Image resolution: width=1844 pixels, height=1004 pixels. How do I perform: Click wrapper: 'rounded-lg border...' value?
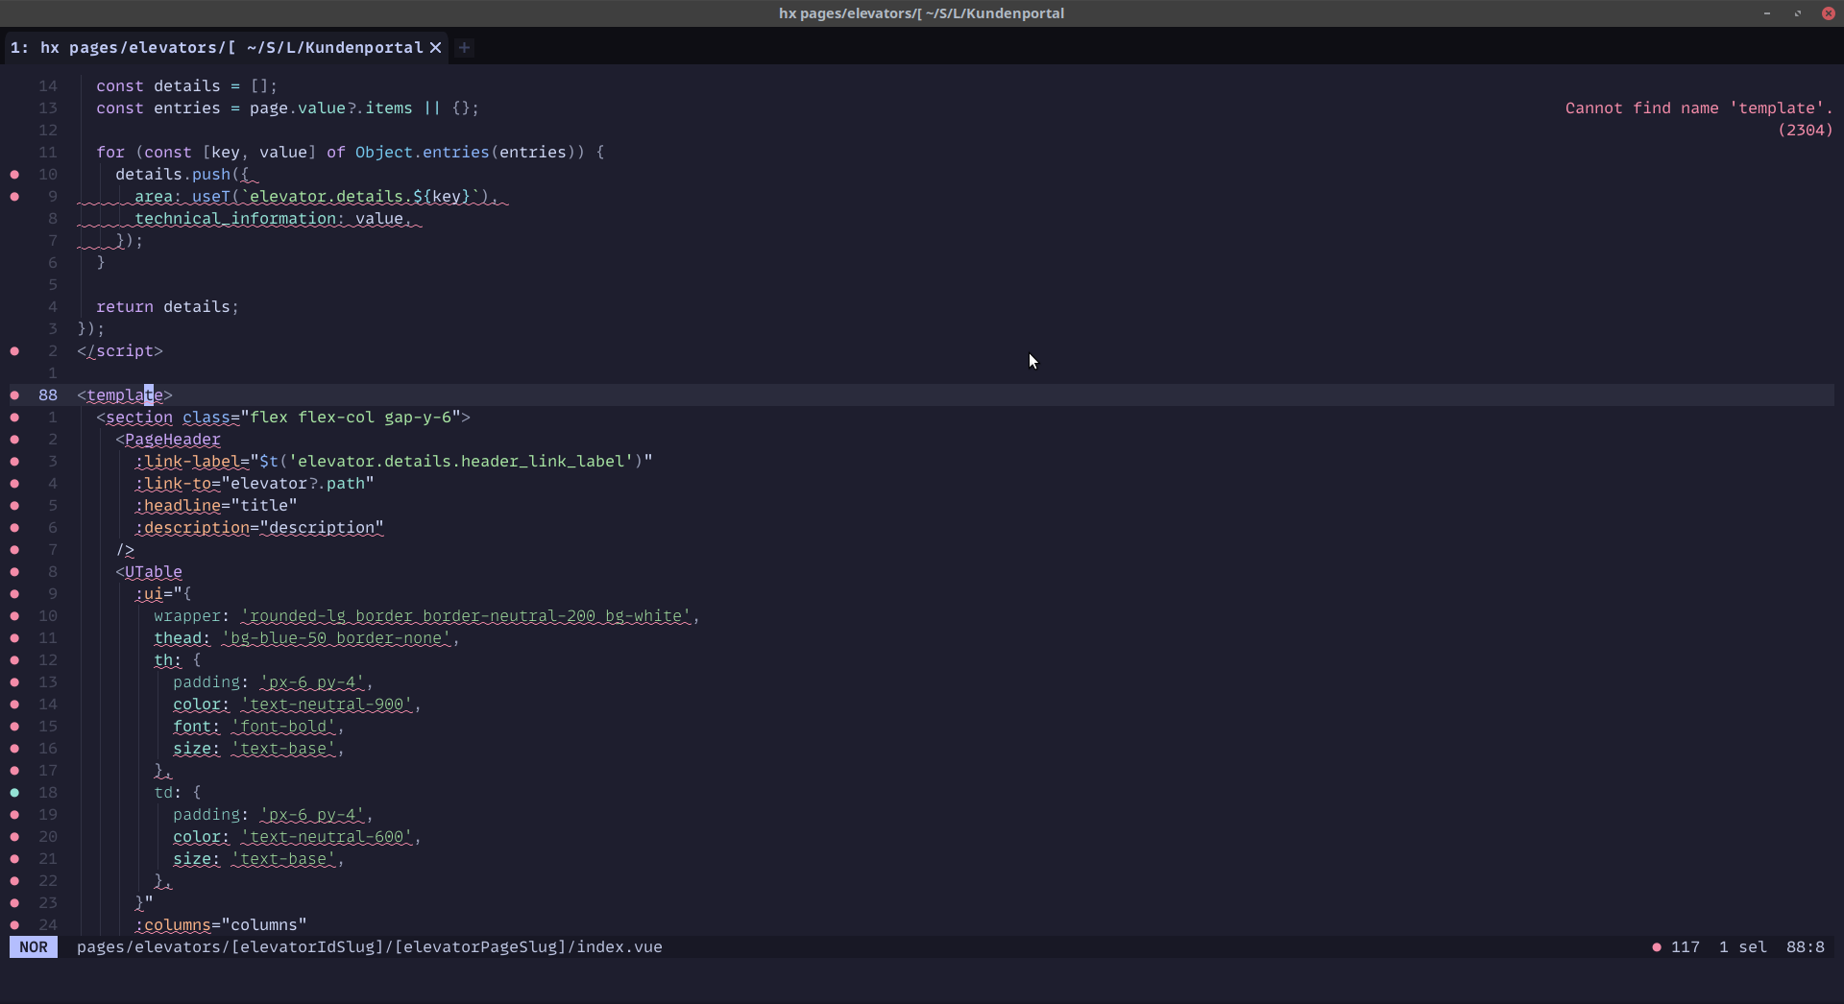tap(466, 616)
